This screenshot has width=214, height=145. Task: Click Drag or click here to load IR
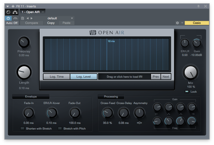pyautogui.click(x=124, y=77)
